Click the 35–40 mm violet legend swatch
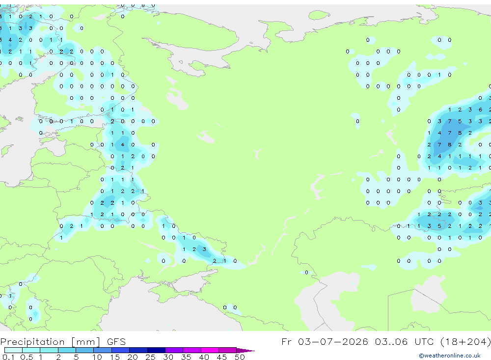Viewport: 491px width, 360px height. click(191, 350)
